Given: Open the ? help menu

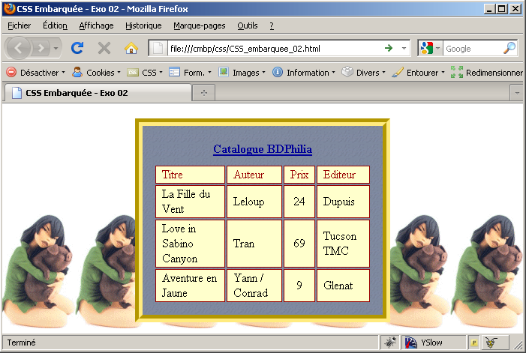Looking at the screenshot, I should click(272, 25).
